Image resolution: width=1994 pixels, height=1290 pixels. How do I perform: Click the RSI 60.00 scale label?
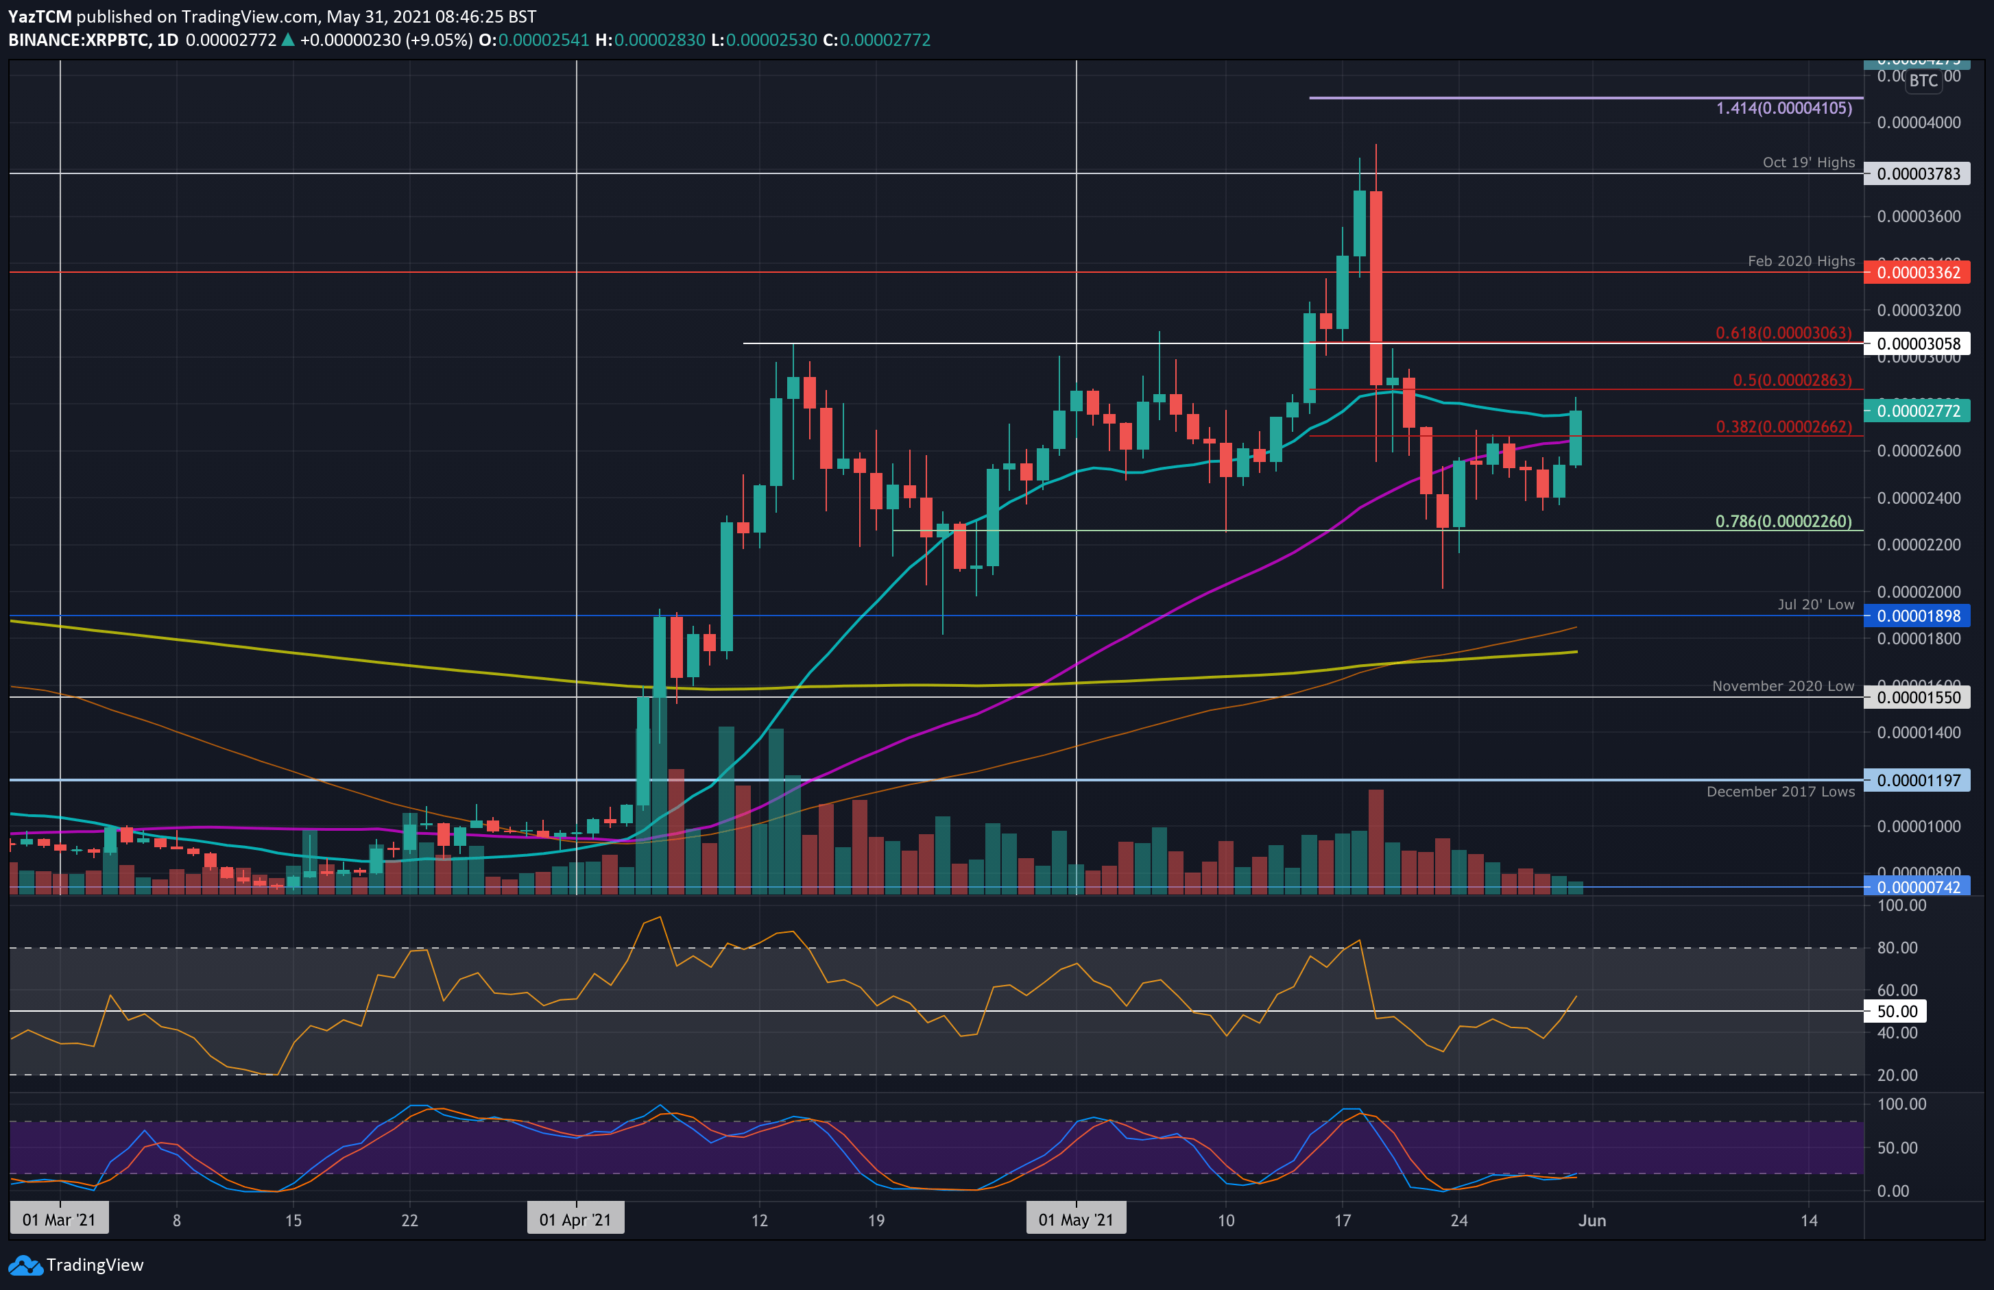pos(1897,990)
